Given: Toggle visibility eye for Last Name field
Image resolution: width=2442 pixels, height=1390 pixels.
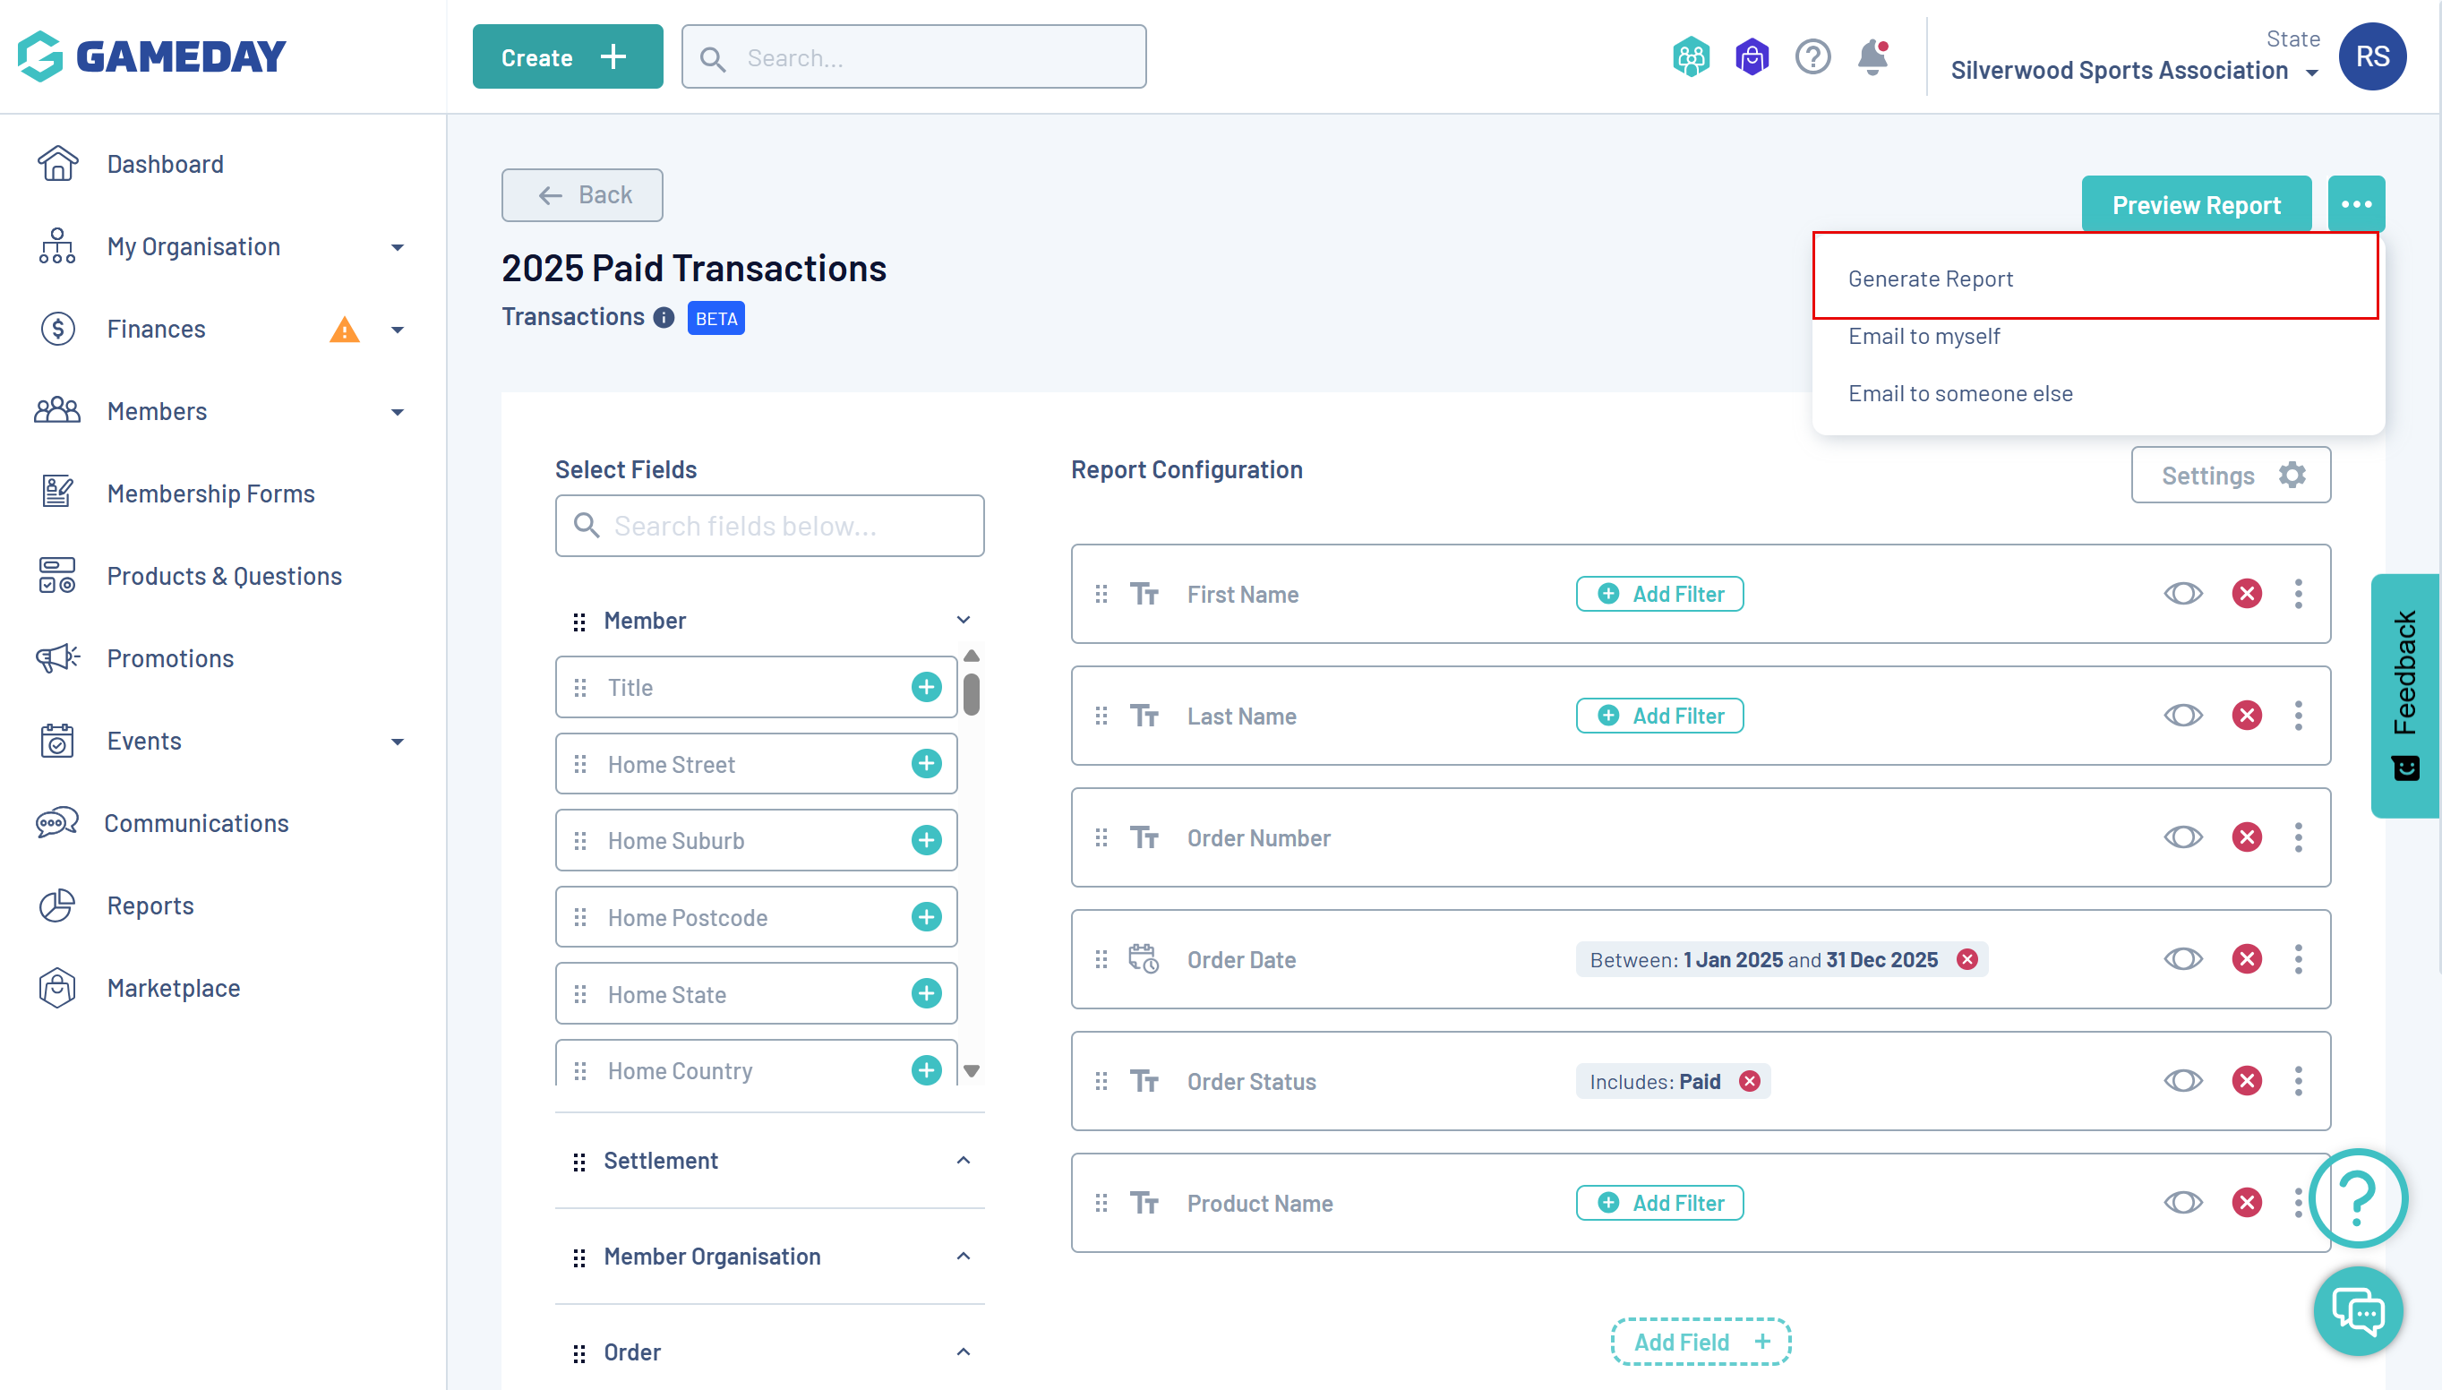Looking at the screenshot, I should coord(2182,715).
